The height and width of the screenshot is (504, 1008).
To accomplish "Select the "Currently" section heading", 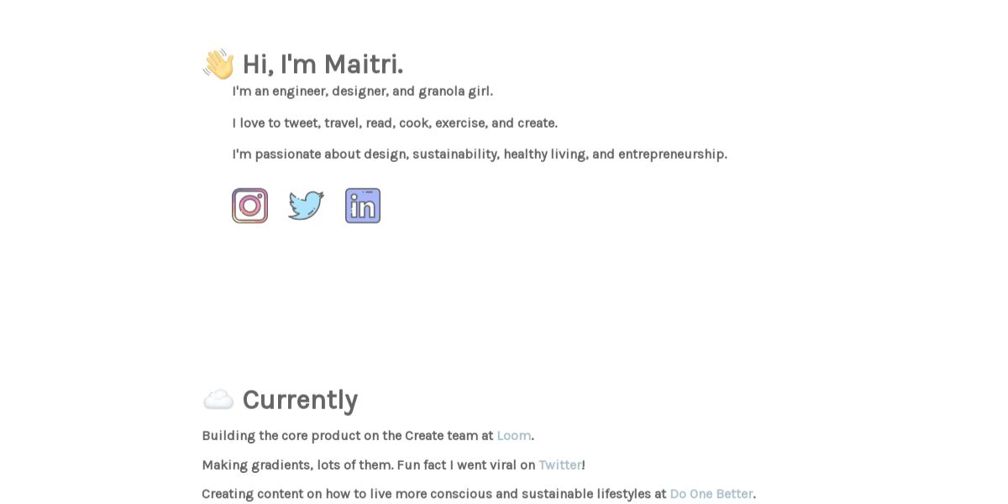I will pos(300,400).
